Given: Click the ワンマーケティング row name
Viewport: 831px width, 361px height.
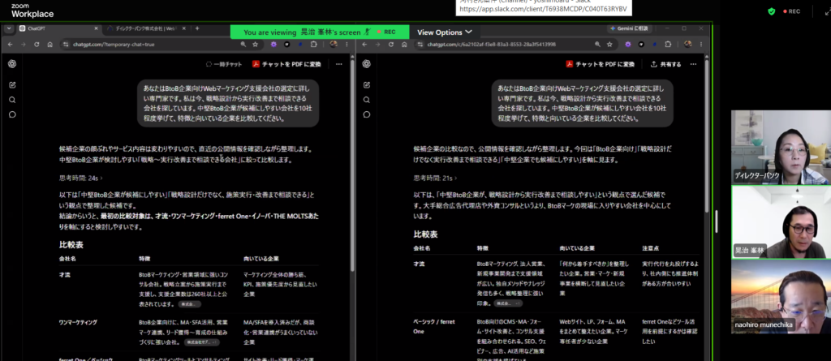Looking at the screenshot, I should [x=78, y=322].
